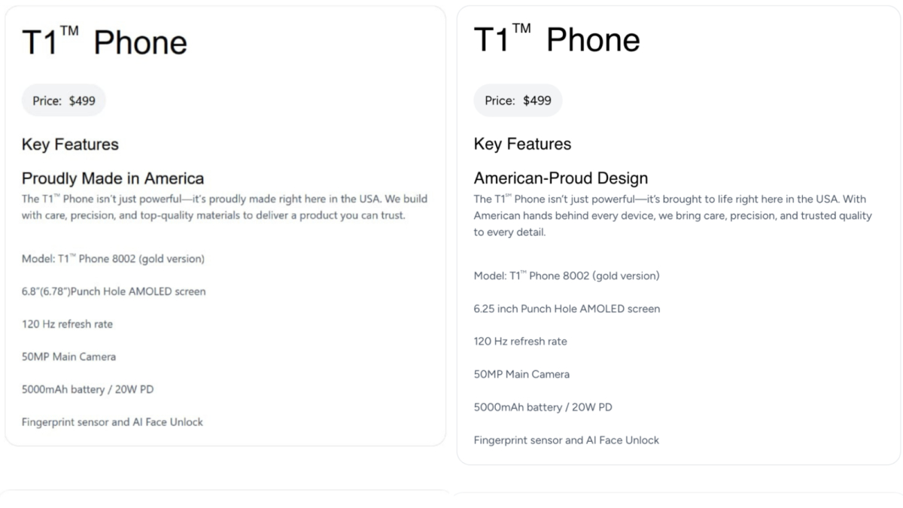The height and width of the screenshot is (508, 903).
Task: Click the "Proudly Made in America" heading
Action: click(x=113, y=178)
